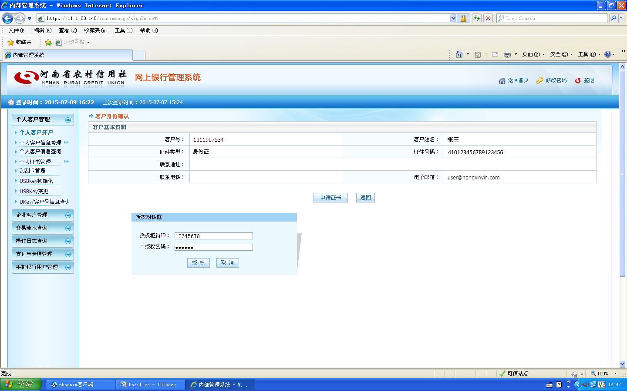
Task: Click the 授权柜员ID input field
Action: (x=213, y=236)
